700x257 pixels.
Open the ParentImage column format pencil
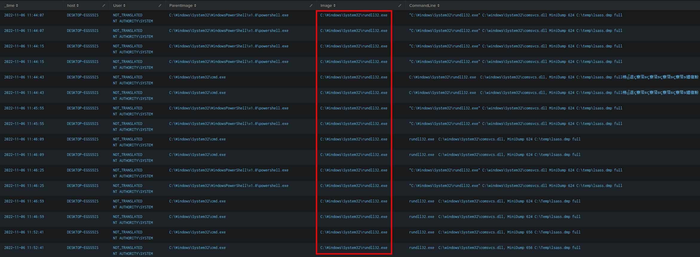311,6
